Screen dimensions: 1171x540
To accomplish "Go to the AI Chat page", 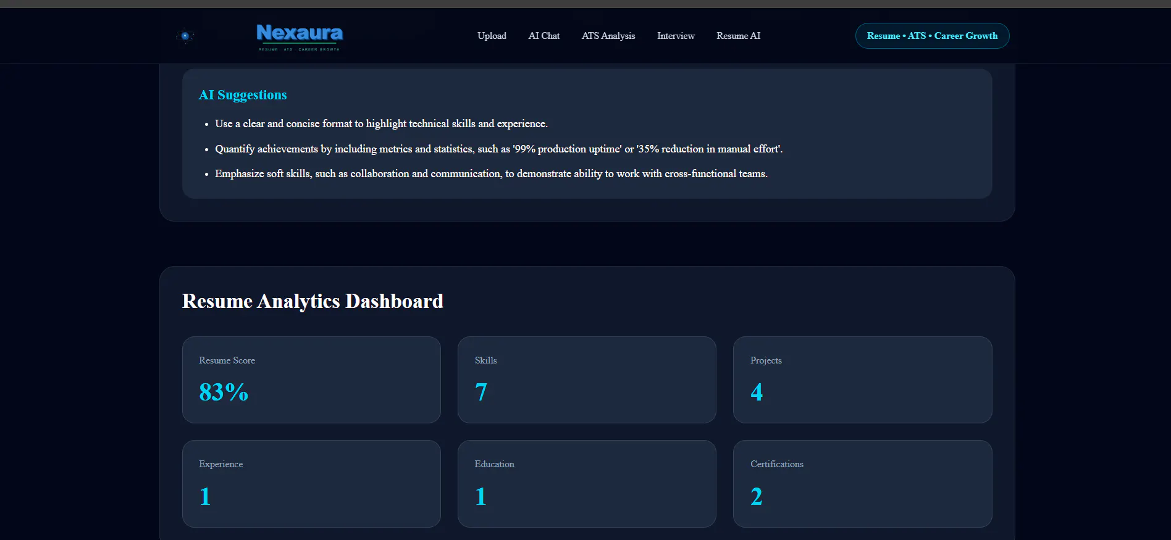I will click(544, 36).
